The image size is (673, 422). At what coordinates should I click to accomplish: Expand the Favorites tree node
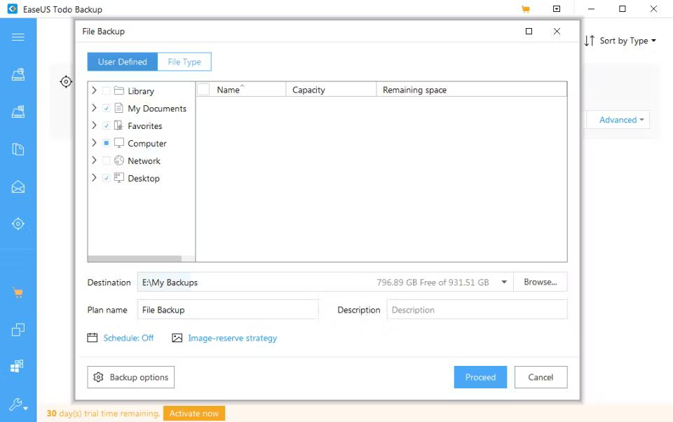point(94,125)
